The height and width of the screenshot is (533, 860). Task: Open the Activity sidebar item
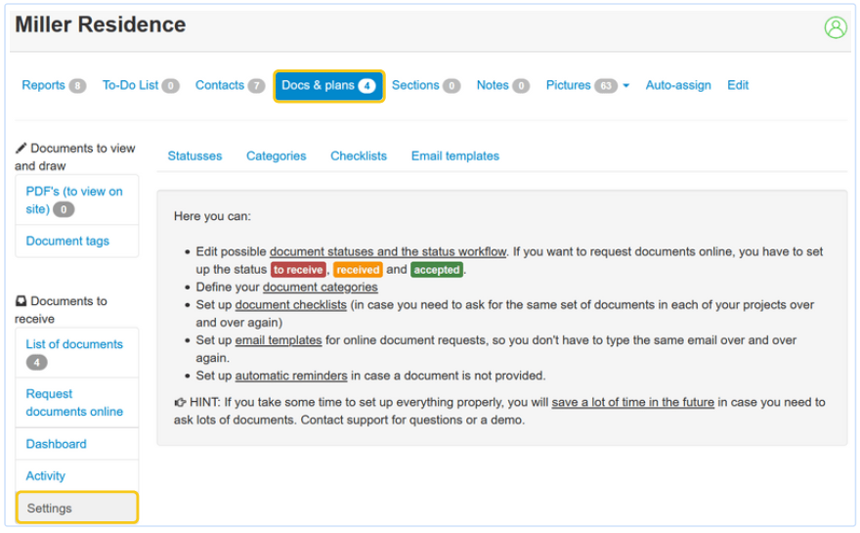(77, 476)
